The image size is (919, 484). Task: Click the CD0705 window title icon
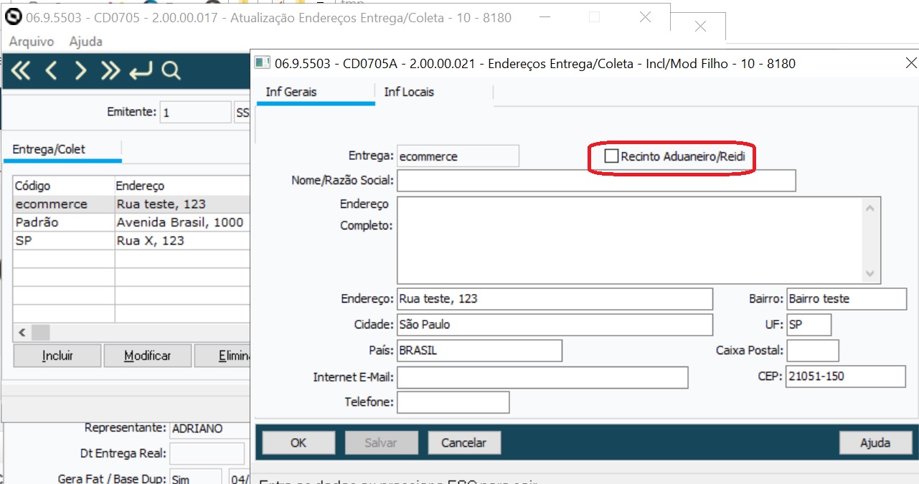coord(13,18)
